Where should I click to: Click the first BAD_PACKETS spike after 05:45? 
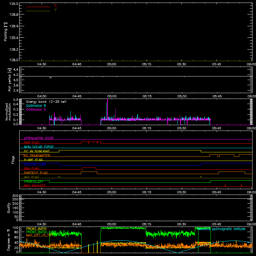[x=225, y=186]
